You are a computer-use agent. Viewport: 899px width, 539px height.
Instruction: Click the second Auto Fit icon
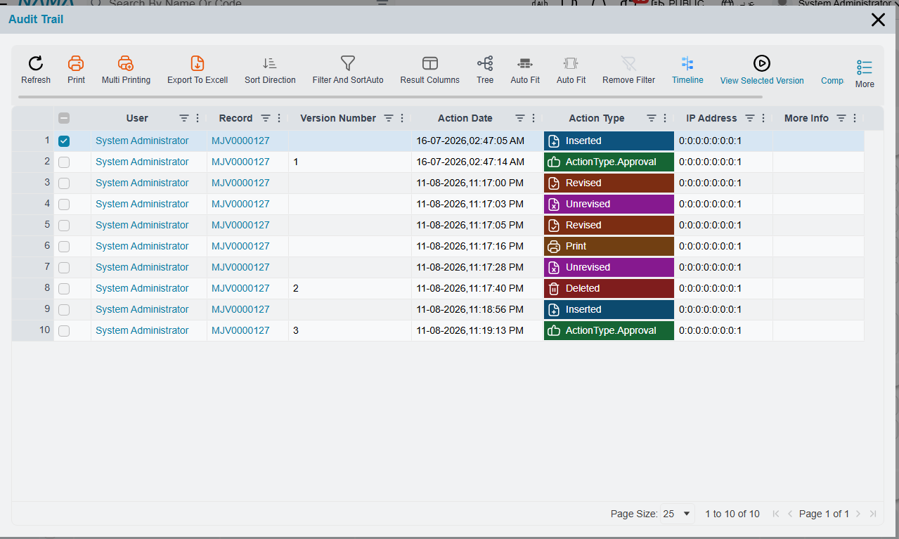click(x=571, y=63)
